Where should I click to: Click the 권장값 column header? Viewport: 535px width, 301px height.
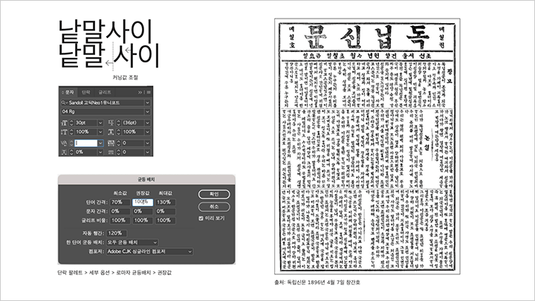pos(143,193)
